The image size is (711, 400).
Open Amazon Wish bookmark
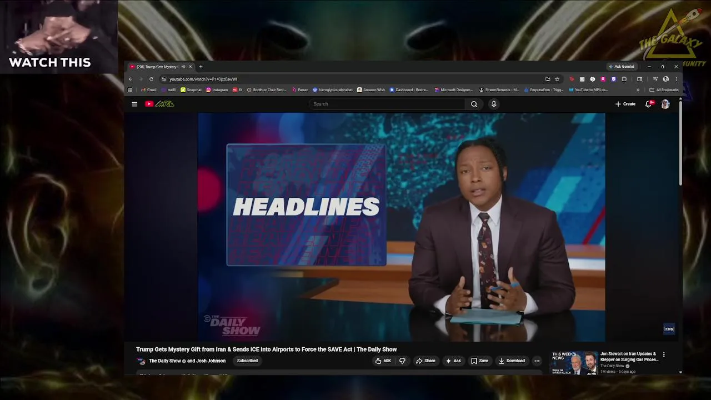[371, 89]
